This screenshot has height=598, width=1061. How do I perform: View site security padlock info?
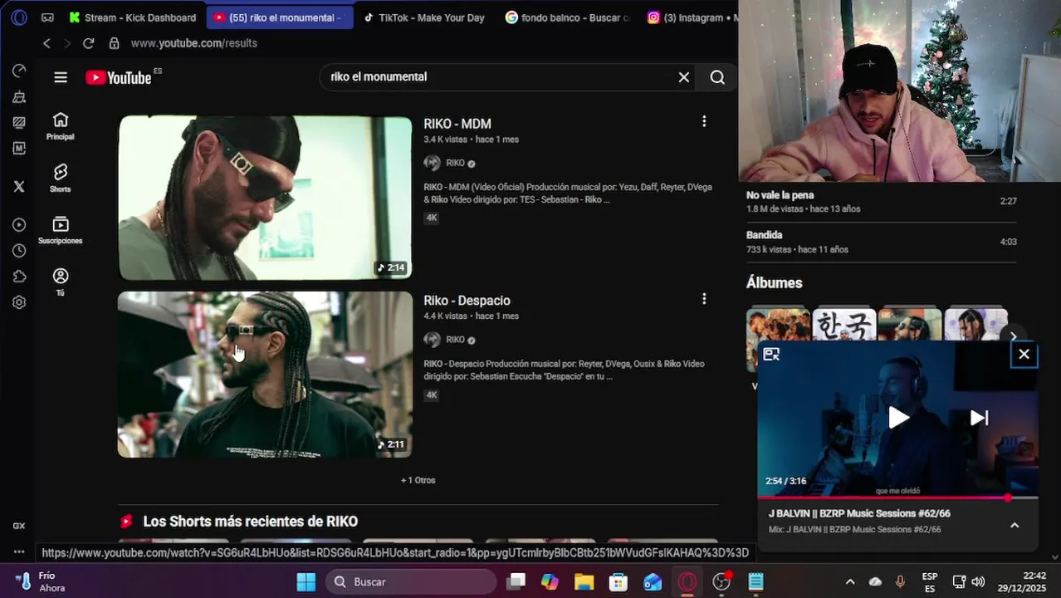click(114, 43)
